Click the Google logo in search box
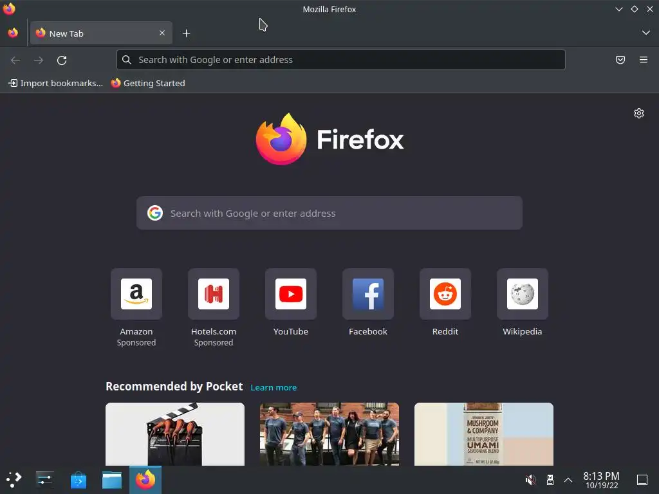The width and height of the screenshot is (659, 494). click(x=155, y=213)
